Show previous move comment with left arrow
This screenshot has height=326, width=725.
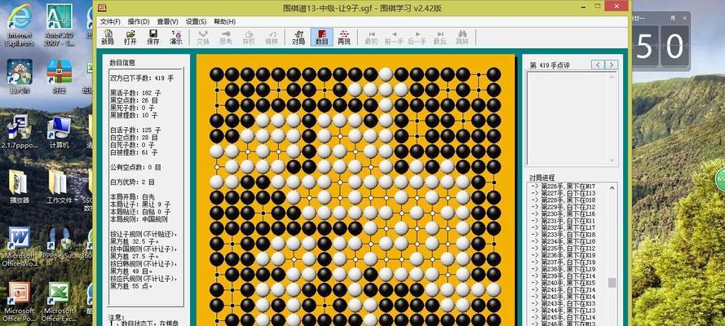point(598,65)
